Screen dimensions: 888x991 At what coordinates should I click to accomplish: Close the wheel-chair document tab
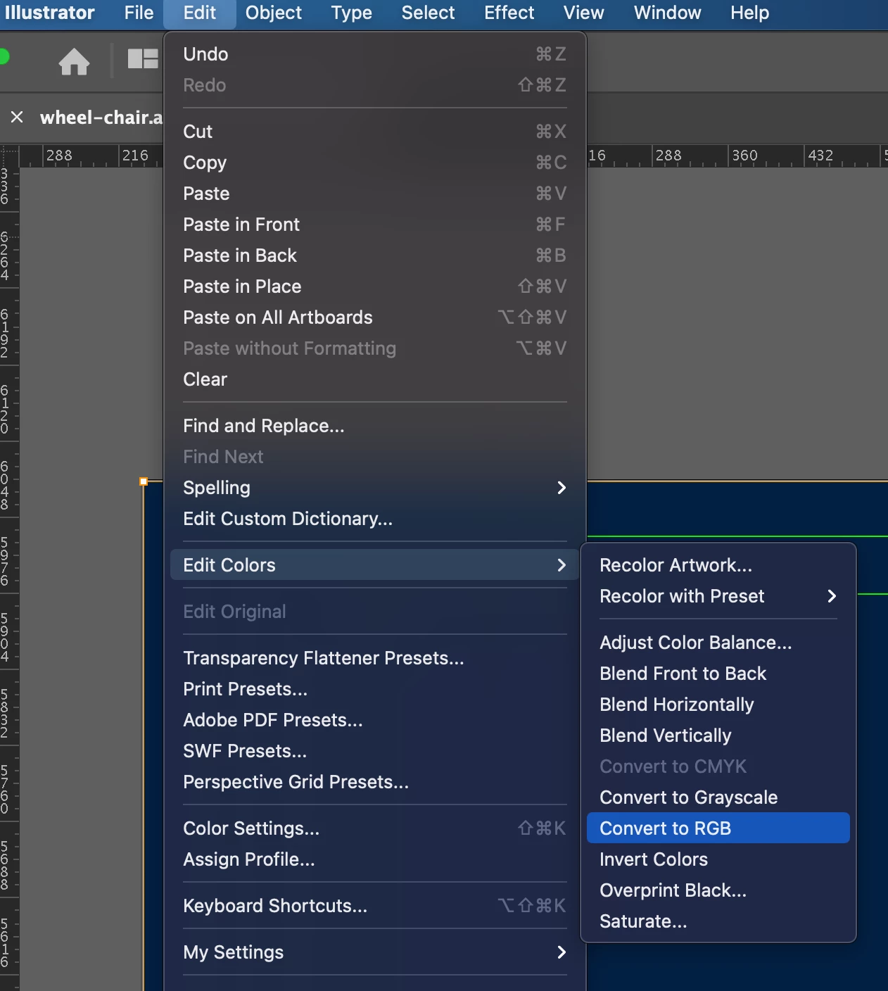(x=17, y=117)
